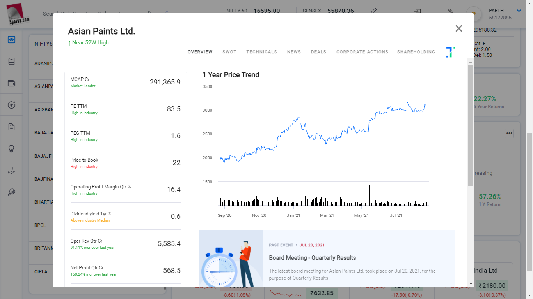Click the 5paisa.com logo

coord(18,14)
